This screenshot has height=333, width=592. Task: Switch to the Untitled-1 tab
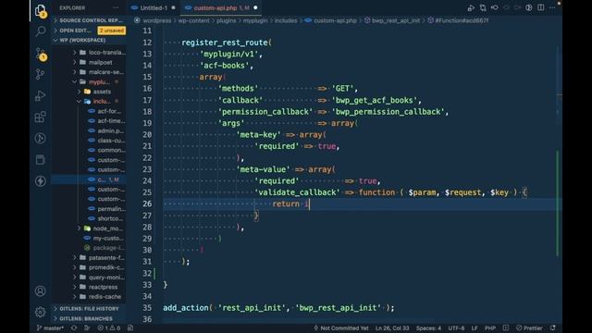tap(154, 7)
